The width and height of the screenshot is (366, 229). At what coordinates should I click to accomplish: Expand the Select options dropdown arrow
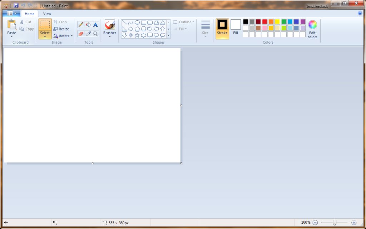click(x=45, y=37)
